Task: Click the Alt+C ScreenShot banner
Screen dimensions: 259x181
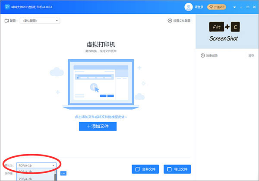Action: pos(227,31)
